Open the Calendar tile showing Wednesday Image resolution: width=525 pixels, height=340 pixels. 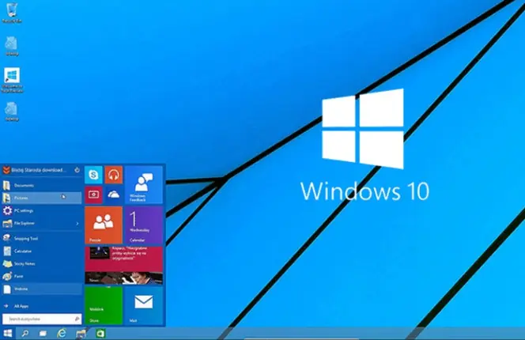coord(144,225)
